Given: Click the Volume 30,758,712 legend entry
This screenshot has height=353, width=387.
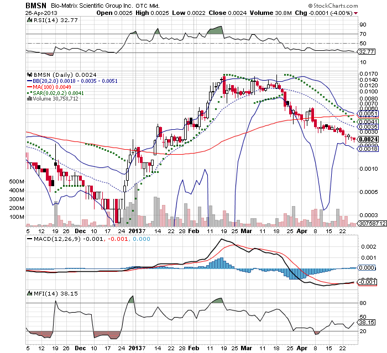Looking at the screenshot, I should tap(55, 99).
